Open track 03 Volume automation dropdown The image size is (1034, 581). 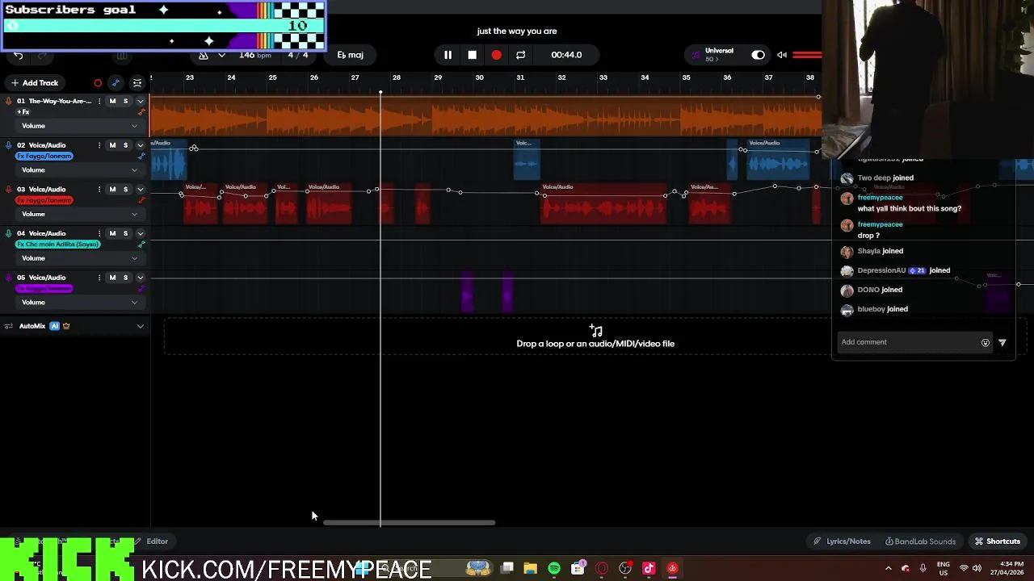80,215
